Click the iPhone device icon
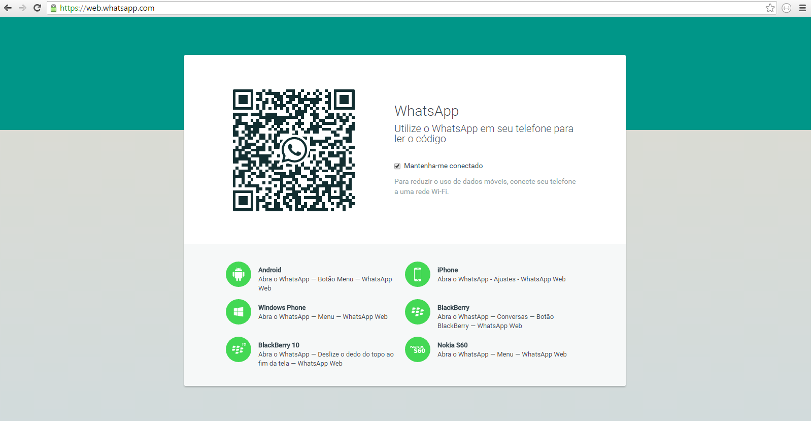 point(418,274)
